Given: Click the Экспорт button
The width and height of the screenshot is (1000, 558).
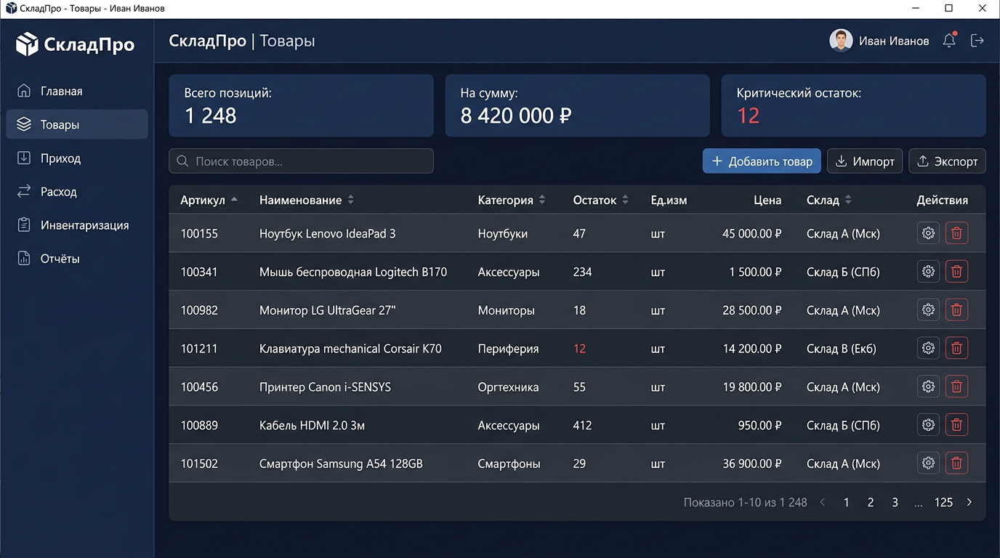Looking at the screenshot, I should pos(947,161).
